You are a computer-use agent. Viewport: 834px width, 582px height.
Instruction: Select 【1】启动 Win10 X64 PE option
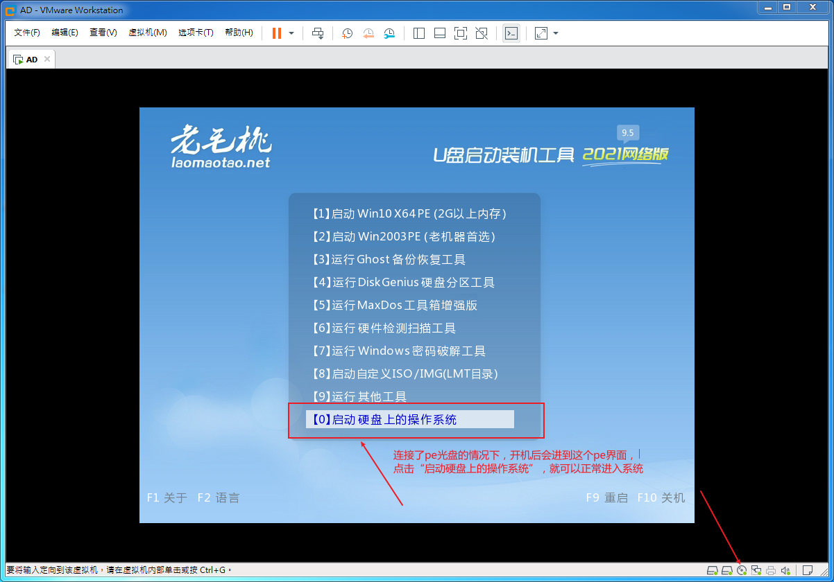[409, 213]
